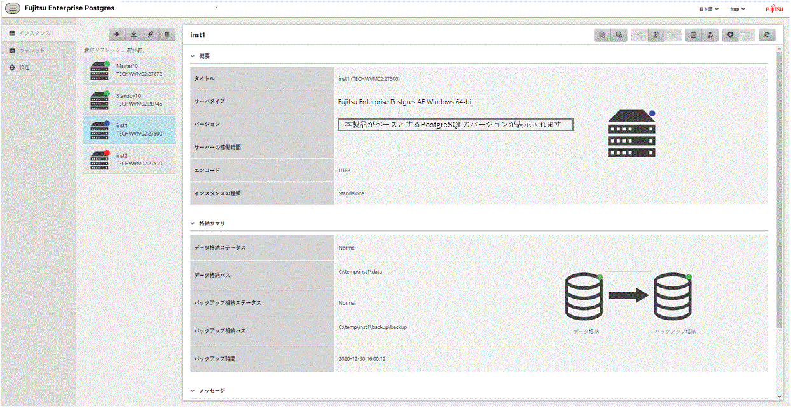Screen dimensions: 791x408
Task: Open the hamburger menu at top left
Action: (x=12, y=8)
